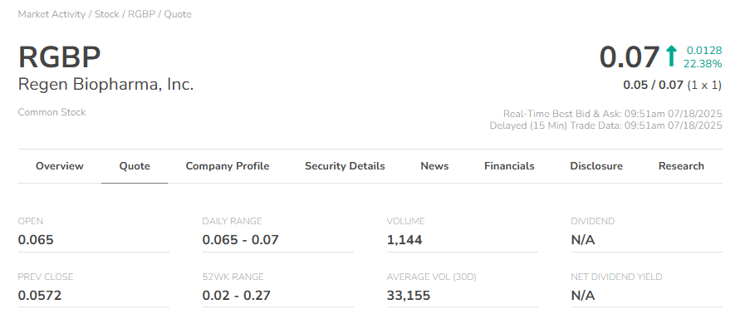Click the OPEN value 0.065
Screen dimensions: 745x324
(x=36, y=240)
